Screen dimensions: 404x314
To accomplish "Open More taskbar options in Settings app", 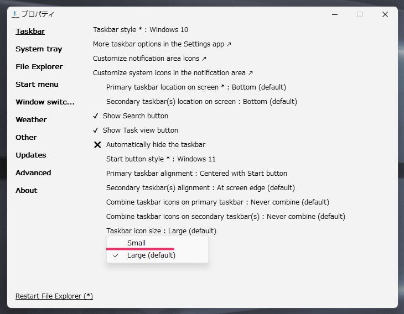I will click(x=162, y=44).
